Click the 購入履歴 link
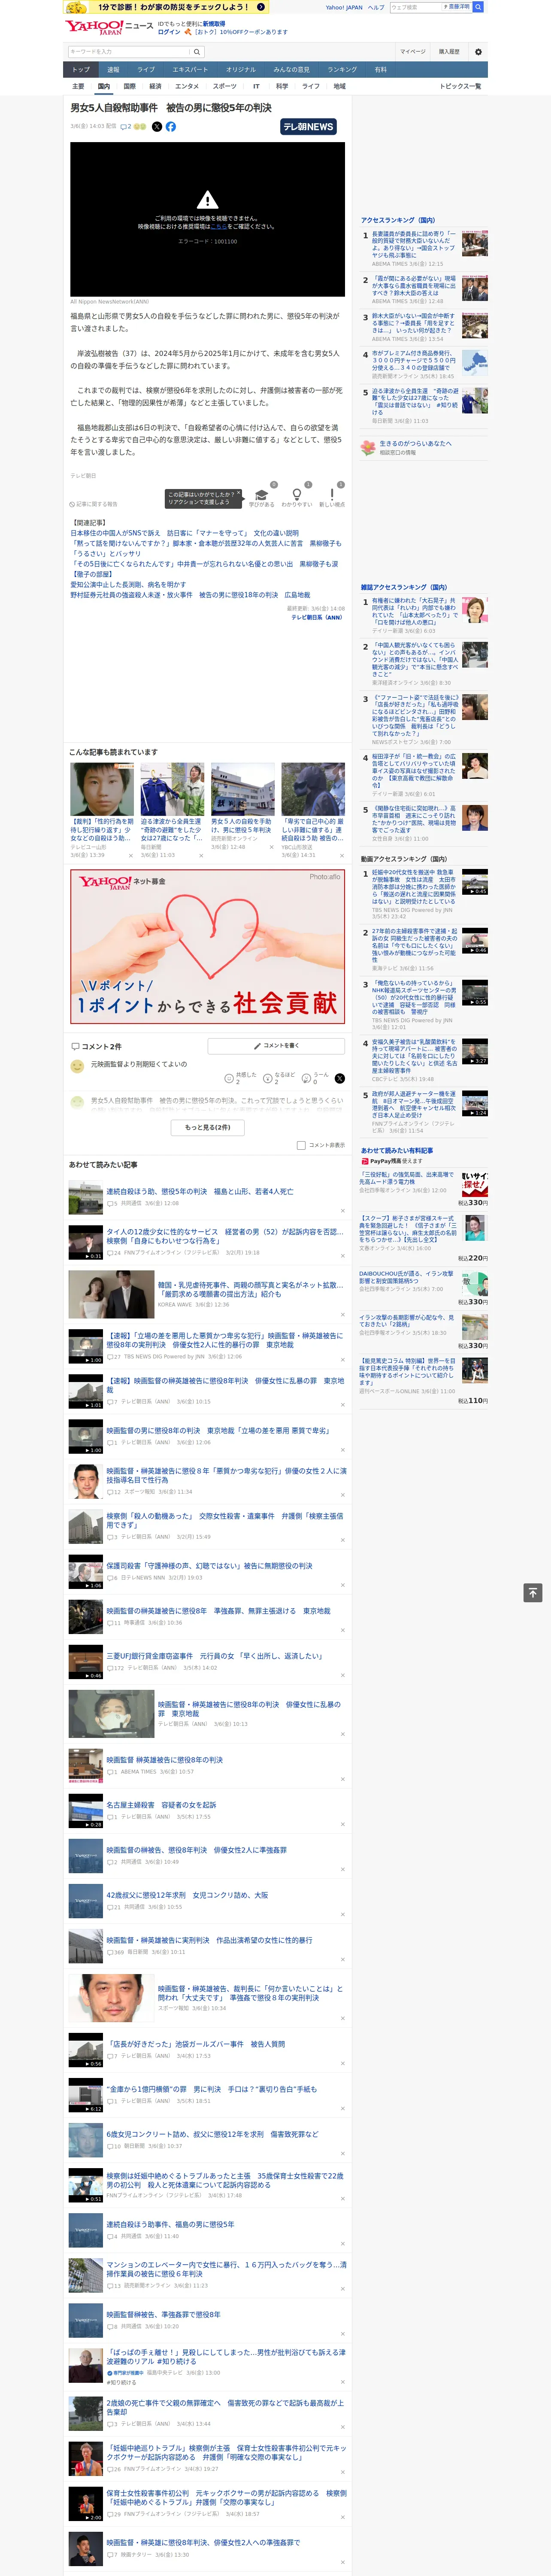This screenshot has width=551, height=2576. tap(449, 52)
